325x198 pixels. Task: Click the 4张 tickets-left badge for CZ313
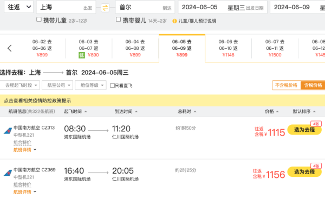point(316,124)
